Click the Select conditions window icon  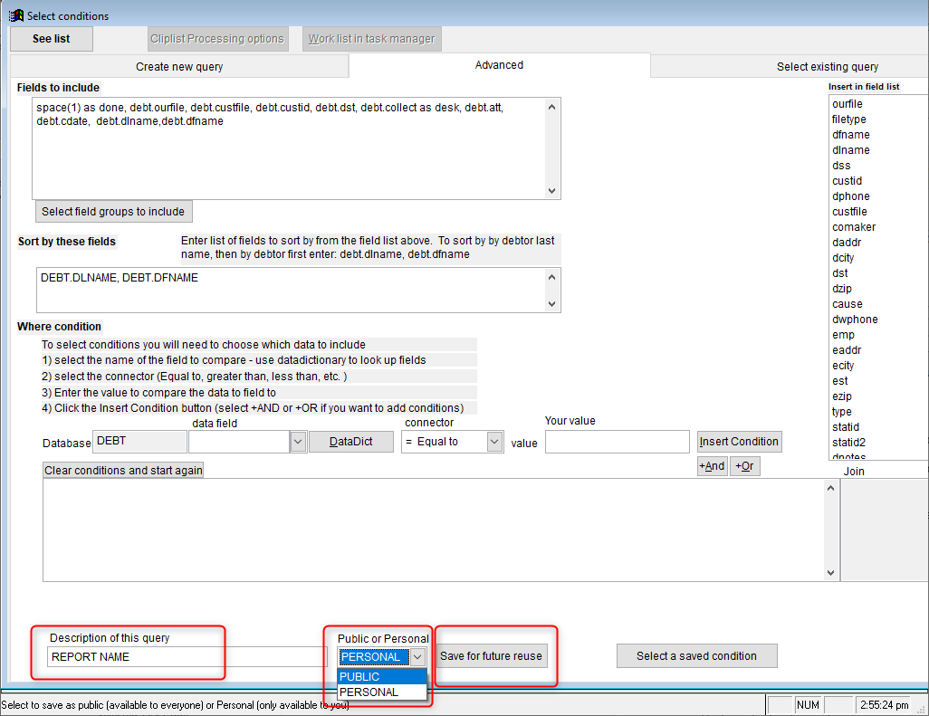point(16,15)
